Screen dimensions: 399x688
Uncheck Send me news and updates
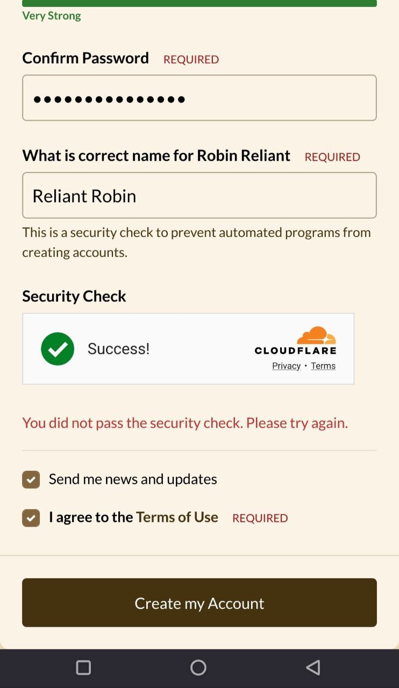point(31,479)
